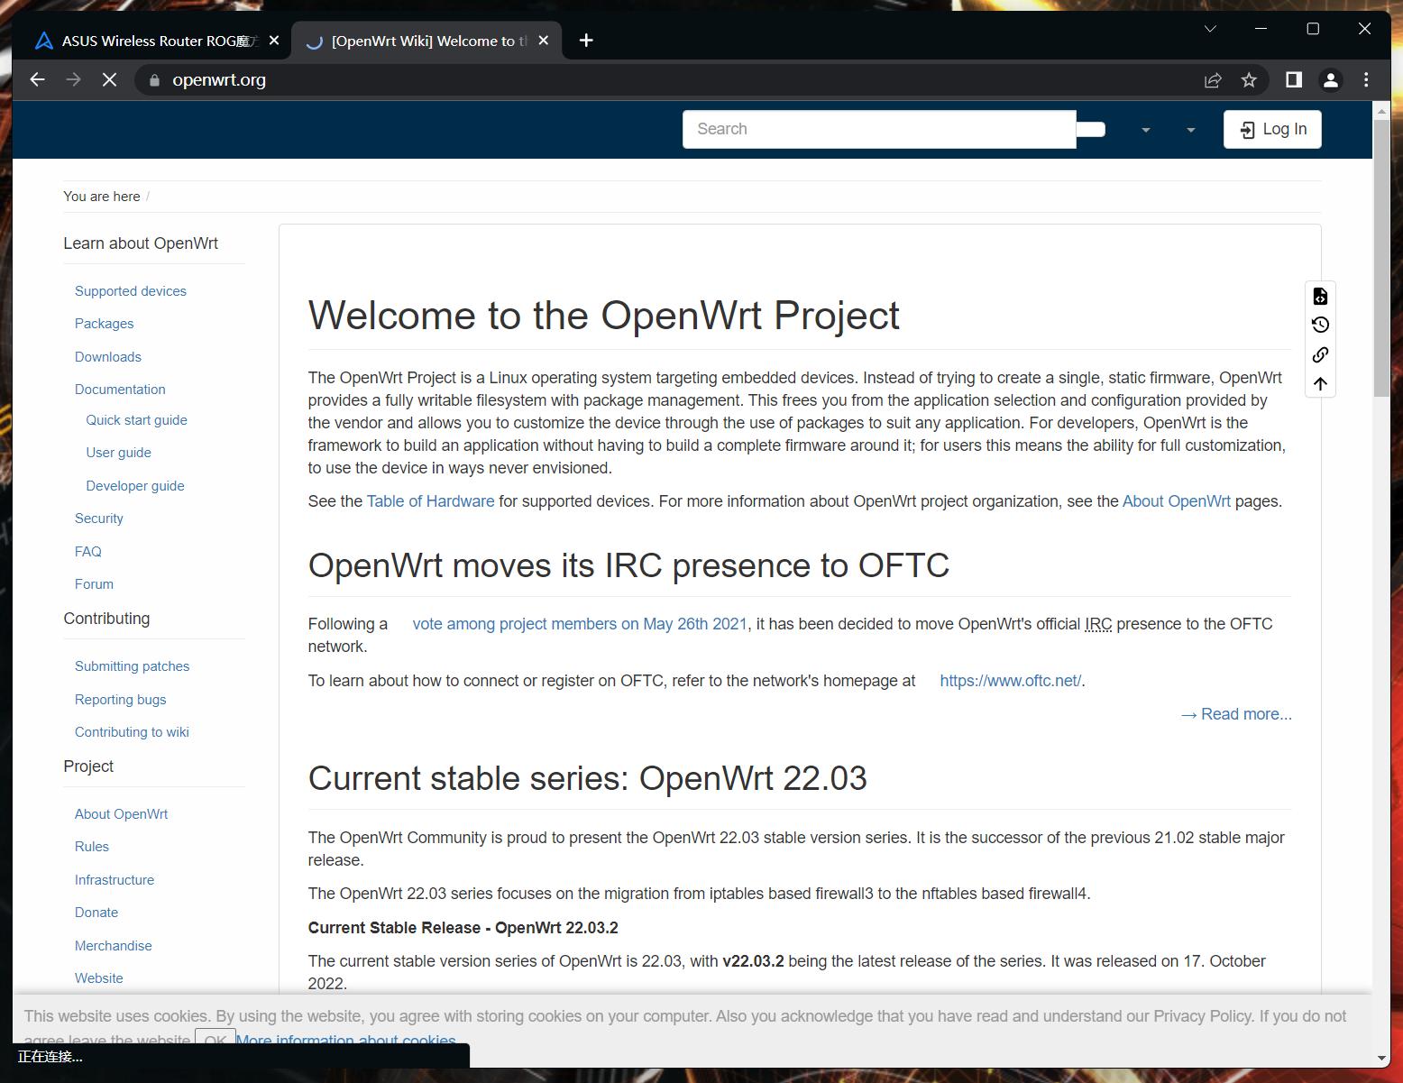The height and width of the screenshot is (1083, 1403).
Task: Visit the Security page
Action: 99,519
